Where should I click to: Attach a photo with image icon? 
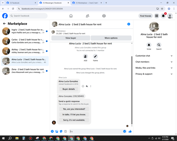(x=57, y=131)
